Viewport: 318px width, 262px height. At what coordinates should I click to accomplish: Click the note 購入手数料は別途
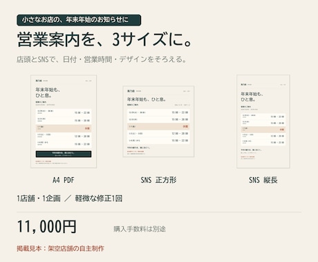tap(140, 229)
